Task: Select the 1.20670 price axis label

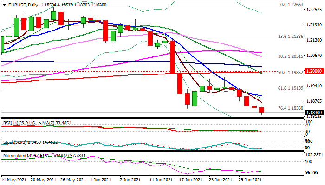Action: (x=314, y=55)
